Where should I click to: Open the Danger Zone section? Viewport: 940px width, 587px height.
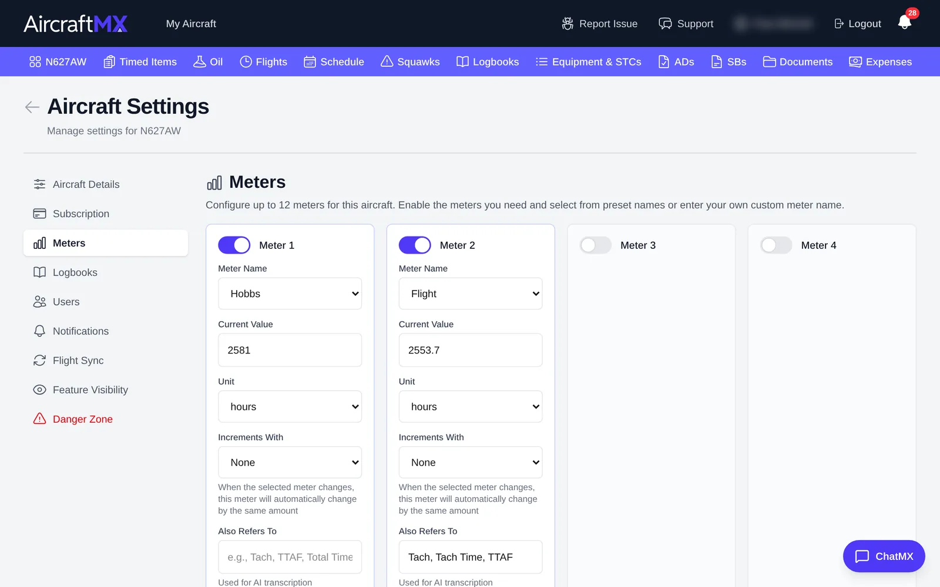point(106,419)
